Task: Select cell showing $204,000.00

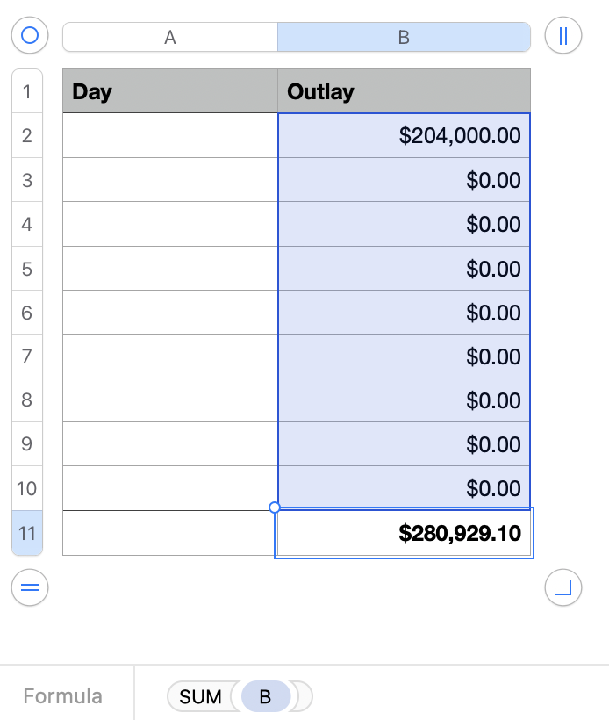Action: click(404, 136)
